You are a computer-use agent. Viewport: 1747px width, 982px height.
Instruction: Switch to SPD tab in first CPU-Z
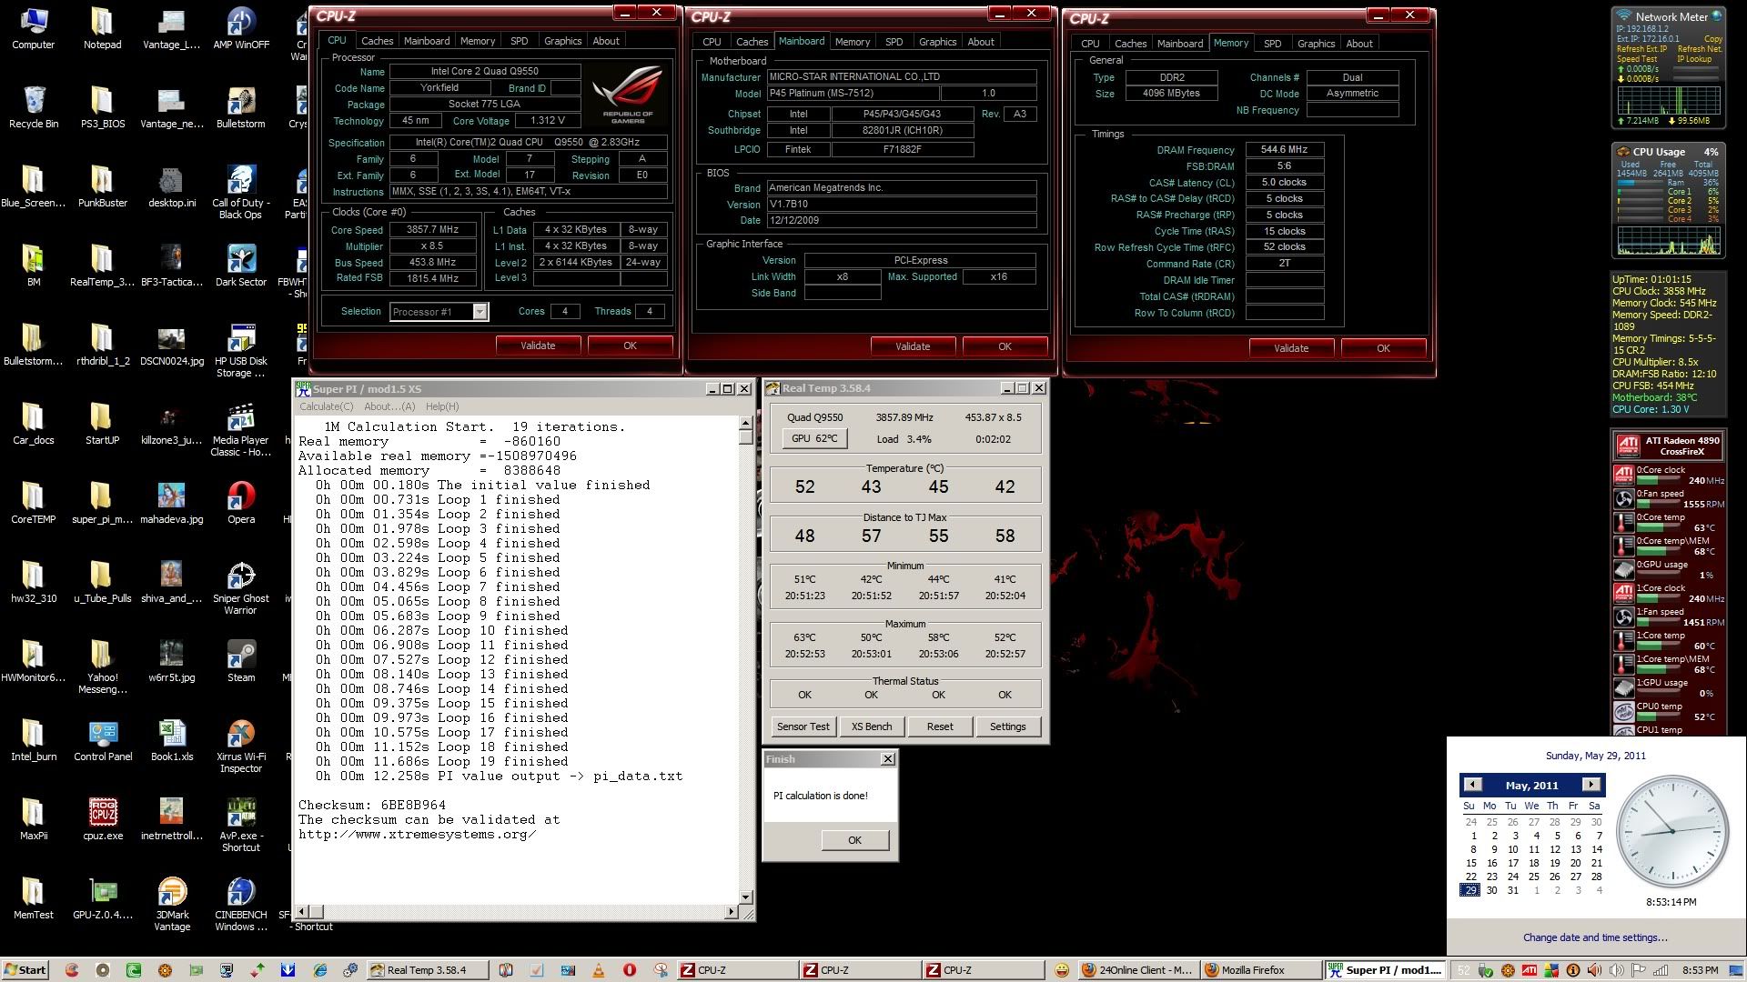tap(519, 41)
